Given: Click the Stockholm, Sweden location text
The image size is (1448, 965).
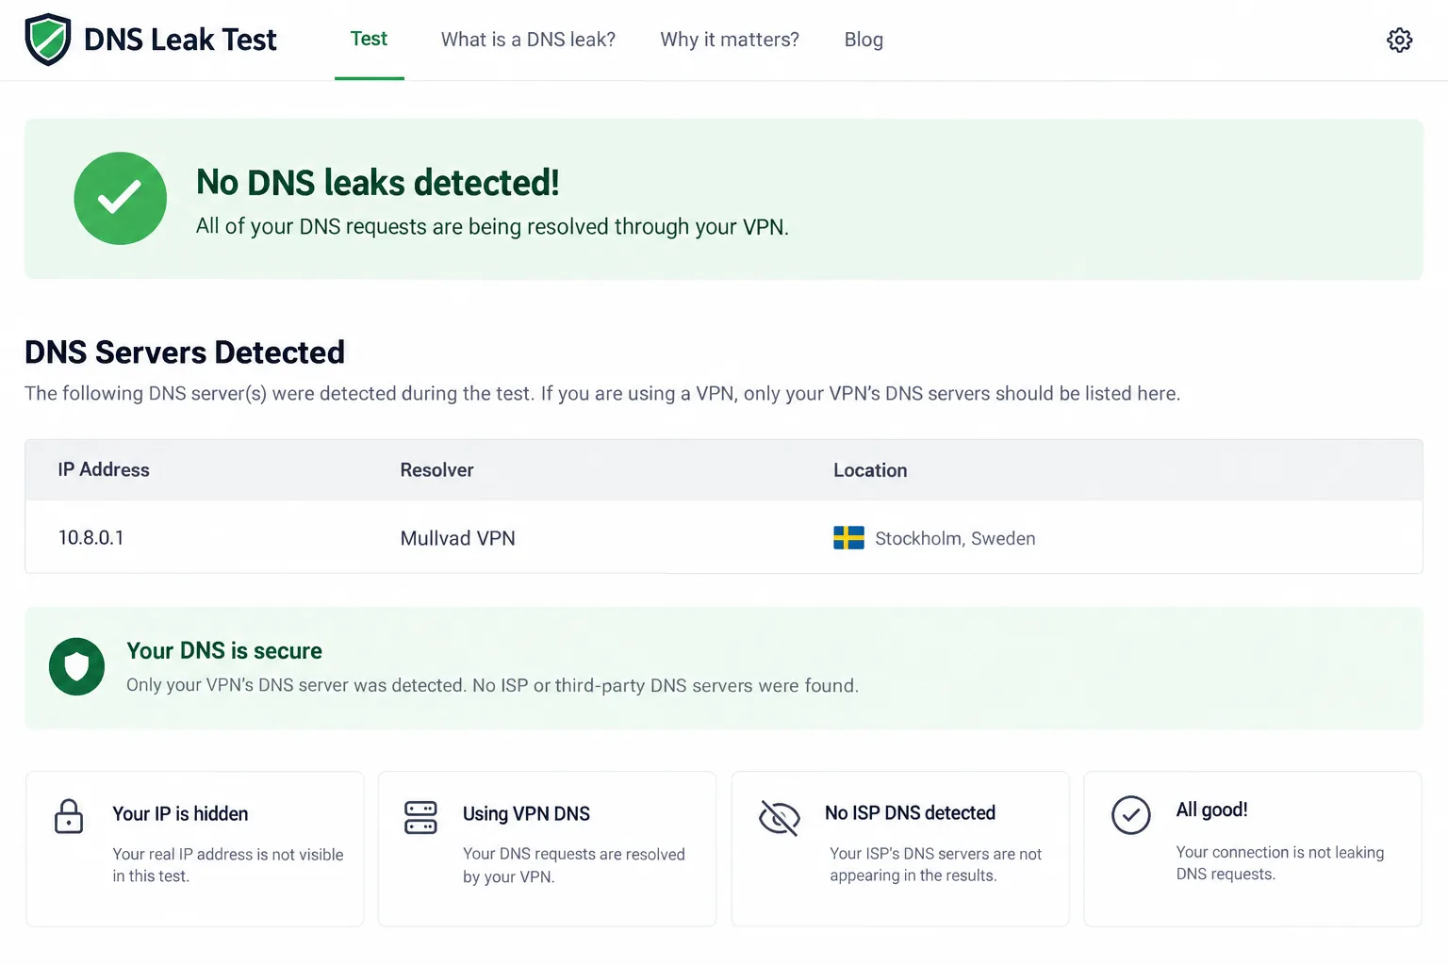Looking at the screenshot, I should (955, 538).
